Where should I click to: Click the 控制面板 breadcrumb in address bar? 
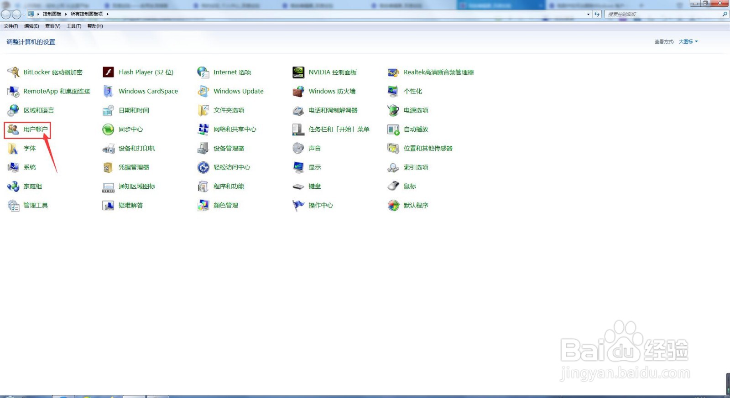[x=52, y=14]
